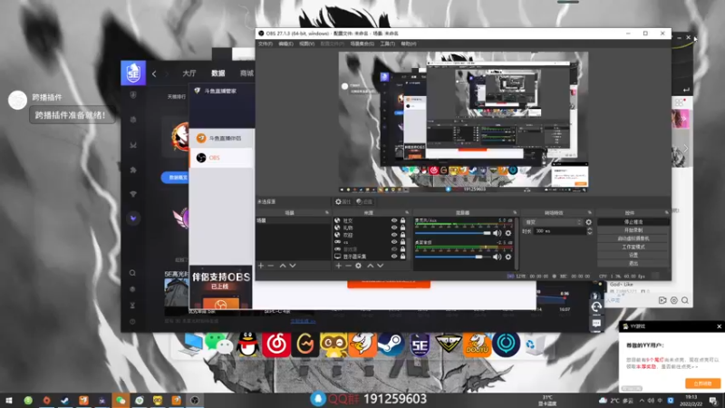Mute the Mic/Aux audio channel
The image size is (725, 408).
497,233
